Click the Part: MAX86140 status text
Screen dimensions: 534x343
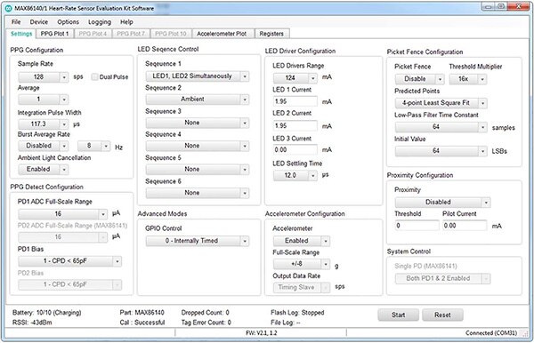[x=142, y=313]
